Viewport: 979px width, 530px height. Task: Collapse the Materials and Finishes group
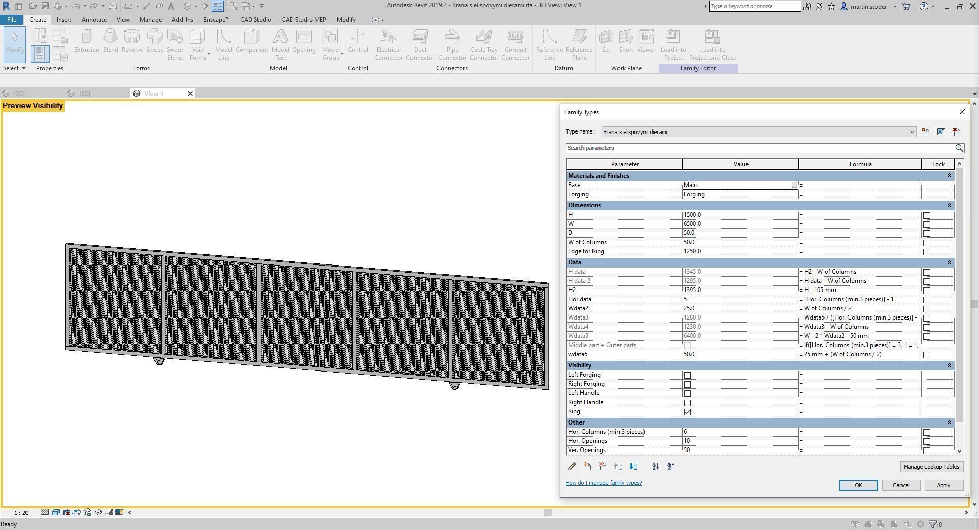pyautogui.click(x=949, y=176)
